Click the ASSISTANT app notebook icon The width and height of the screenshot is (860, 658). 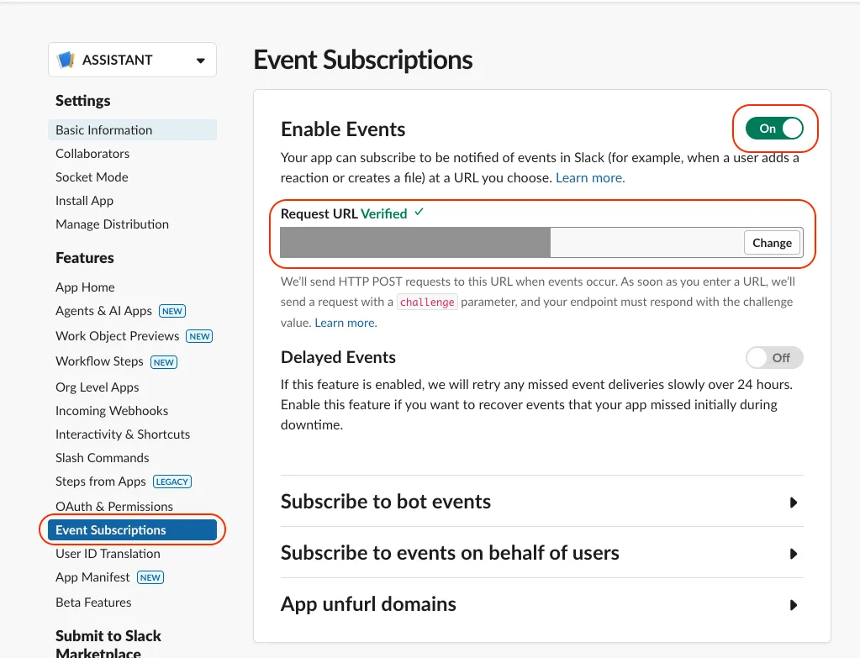66,60
